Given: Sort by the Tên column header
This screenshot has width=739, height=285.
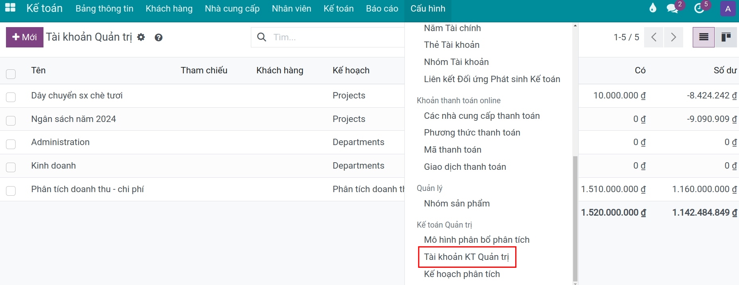Looking at the screenshot, I should tap(38, 70).
